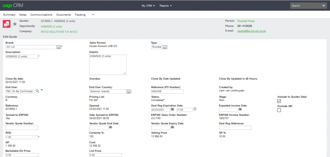Open calendar for Vendor Quote Expiry Date
330x157 pixels.
pyautogui.click(x=172, y=127)
